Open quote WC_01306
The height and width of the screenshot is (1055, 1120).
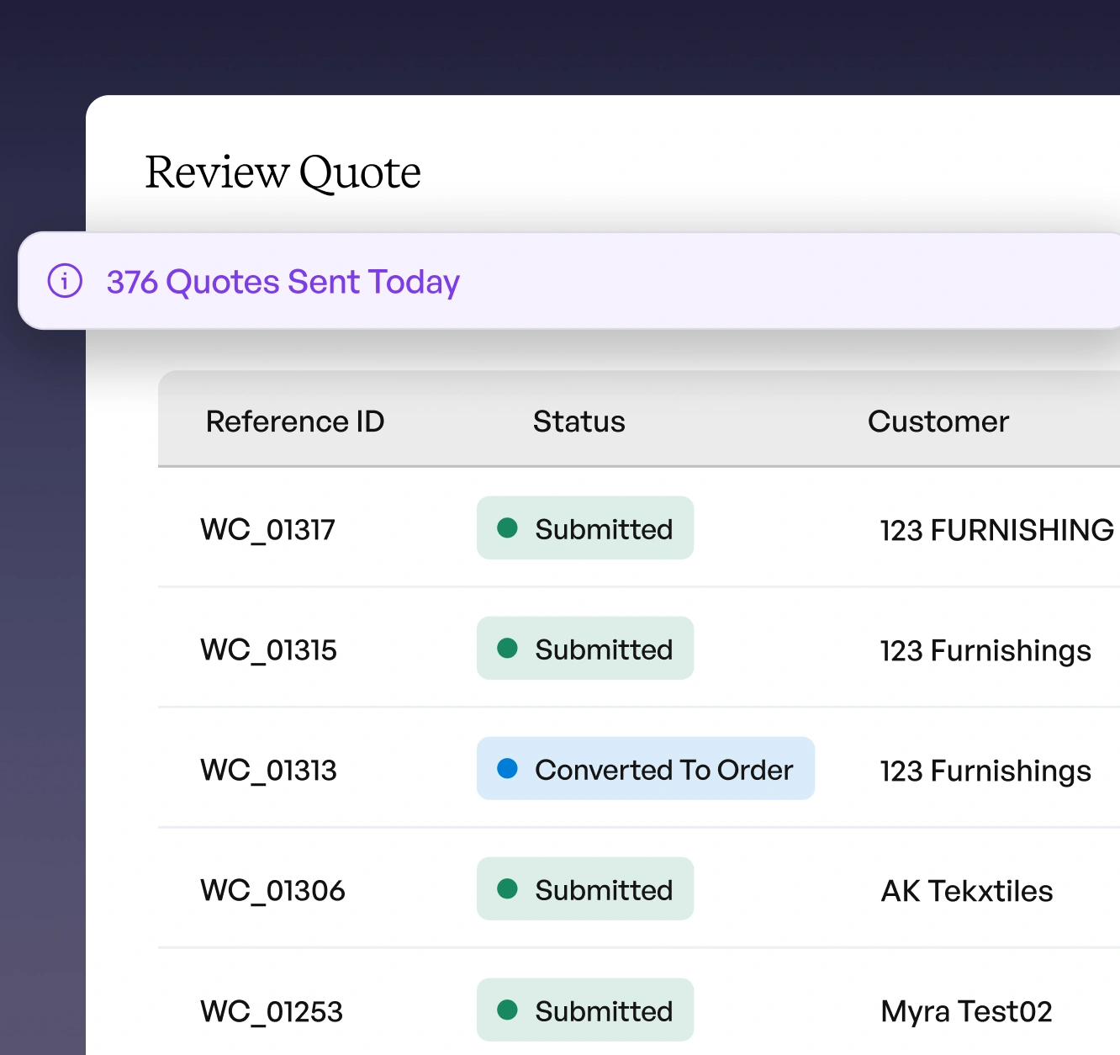272,891
